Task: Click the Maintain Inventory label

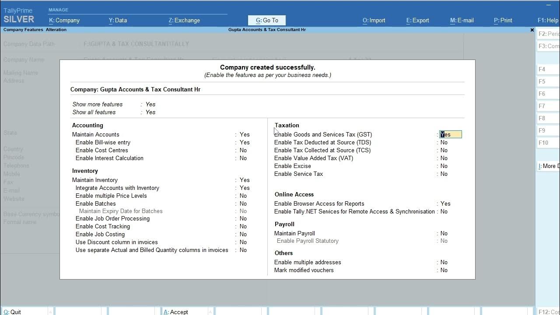Action: tap(95, 180)
